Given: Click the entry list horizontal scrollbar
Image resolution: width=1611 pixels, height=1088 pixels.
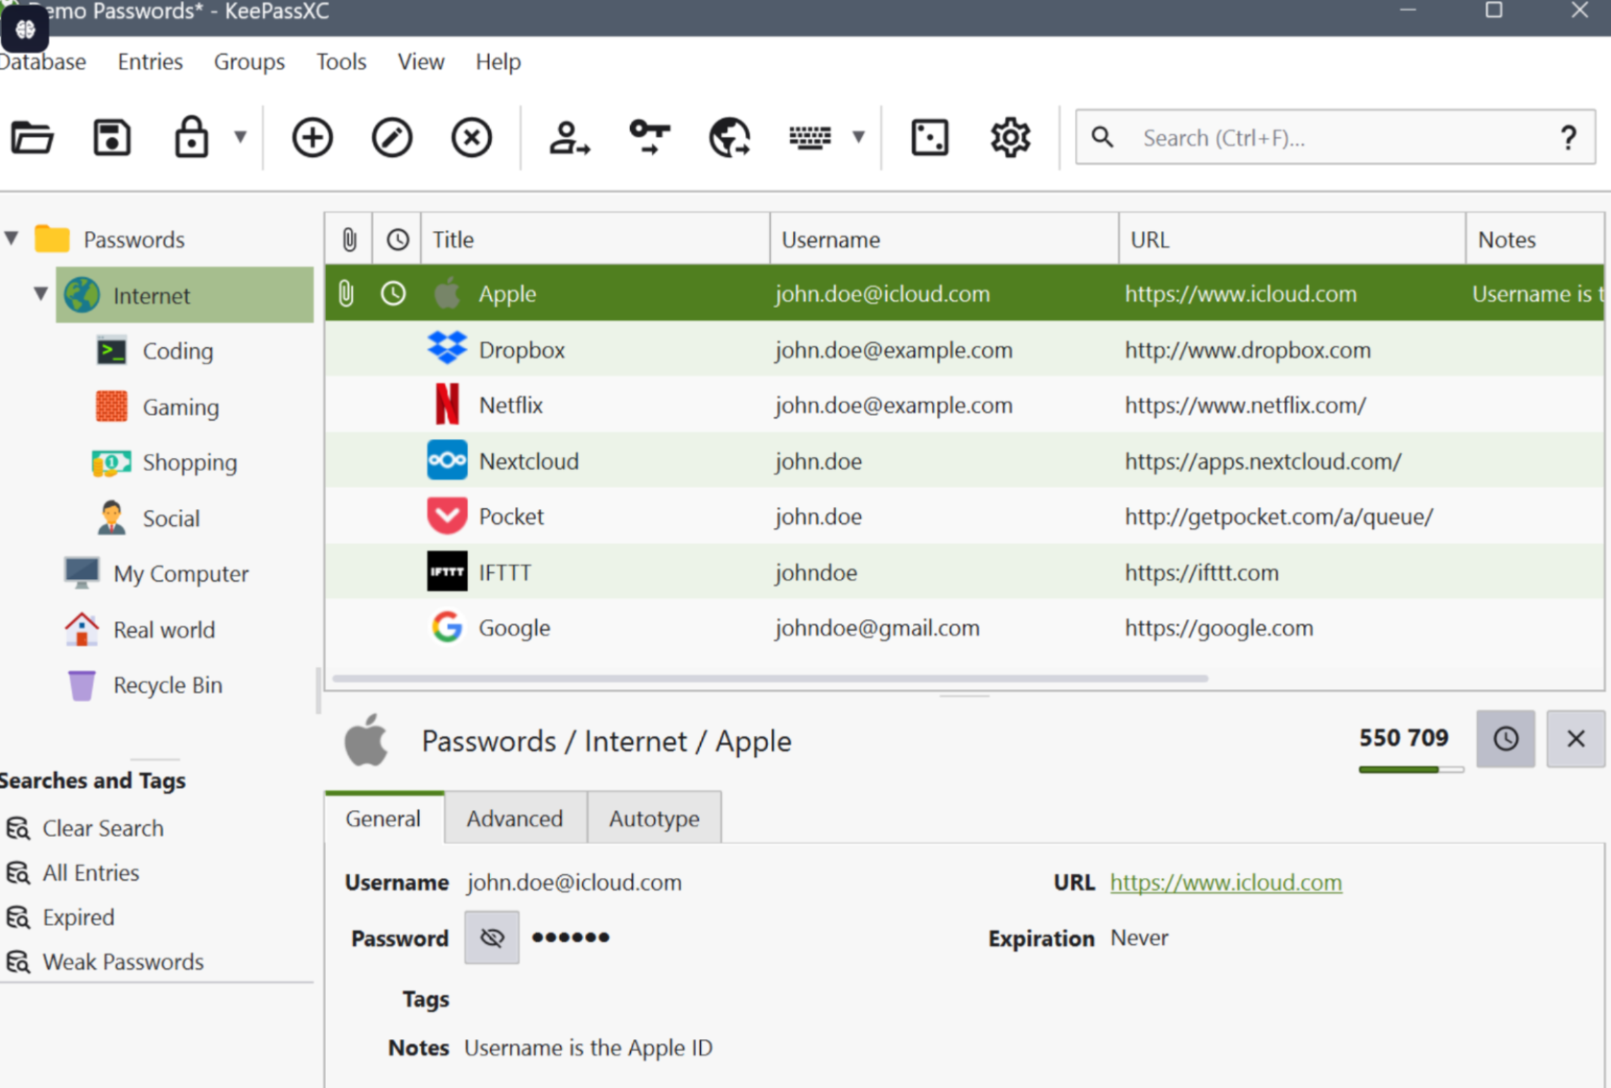Looking at the screenshot, I should (x=770, y=679).
